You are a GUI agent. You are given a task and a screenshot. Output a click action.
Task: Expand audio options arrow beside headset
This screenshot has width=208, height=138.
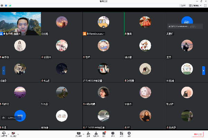point(8,134)
